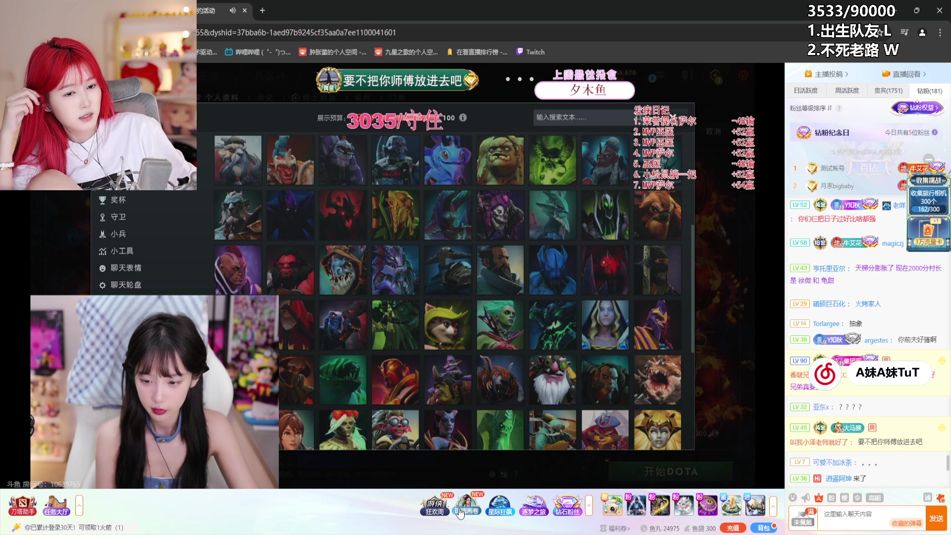Click the 钻石粉丝 diamond fan icon
This screenshot has width=951, height=535.
point(567,505)
